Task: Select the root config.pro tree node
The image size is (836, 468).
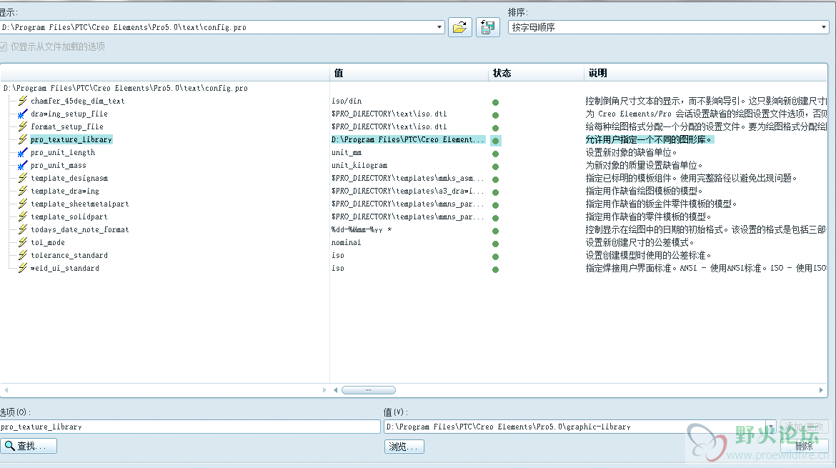Action: tap(126, 88)
